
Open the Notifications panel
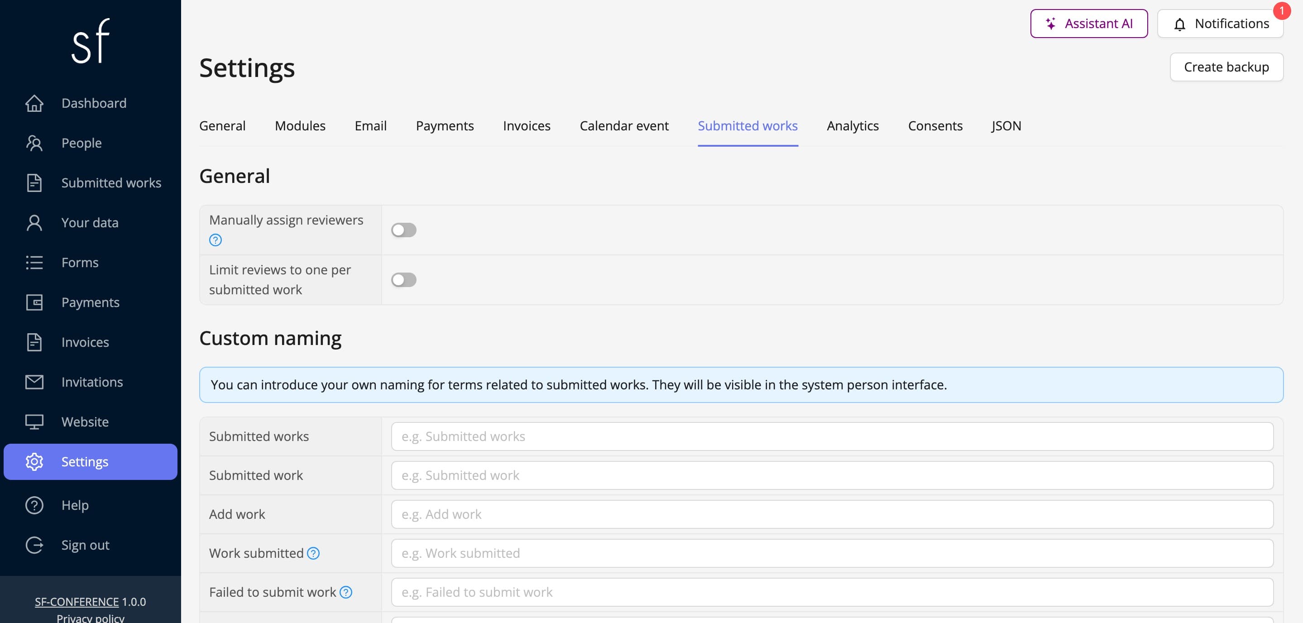pyautogui.click(x=1220, y=23)
